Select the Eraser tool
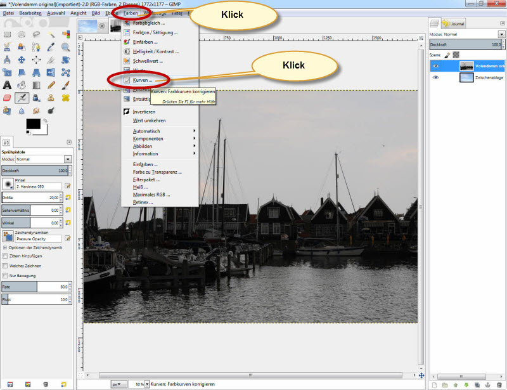Image resolution: width=507 pixels, height=390 pixels. [x=7, y=98]
